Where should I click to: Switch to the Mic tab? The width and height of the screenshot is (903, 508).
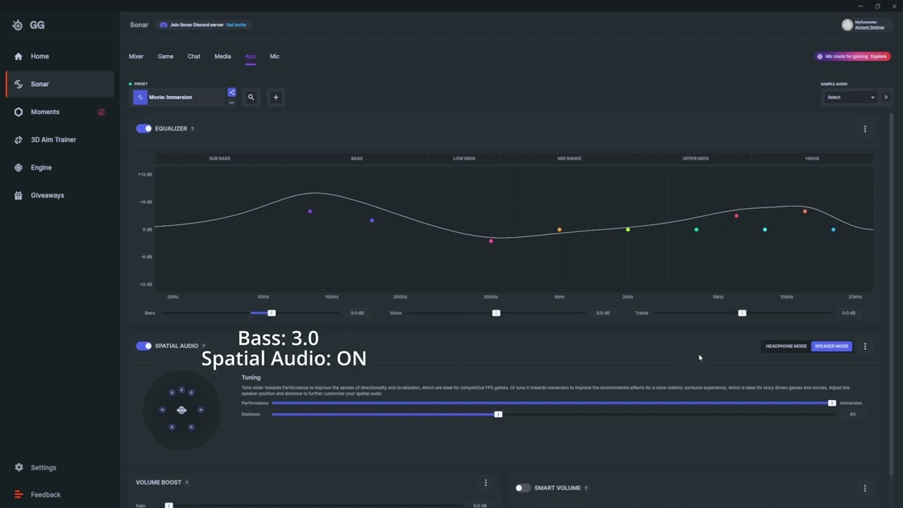point(274,56)
